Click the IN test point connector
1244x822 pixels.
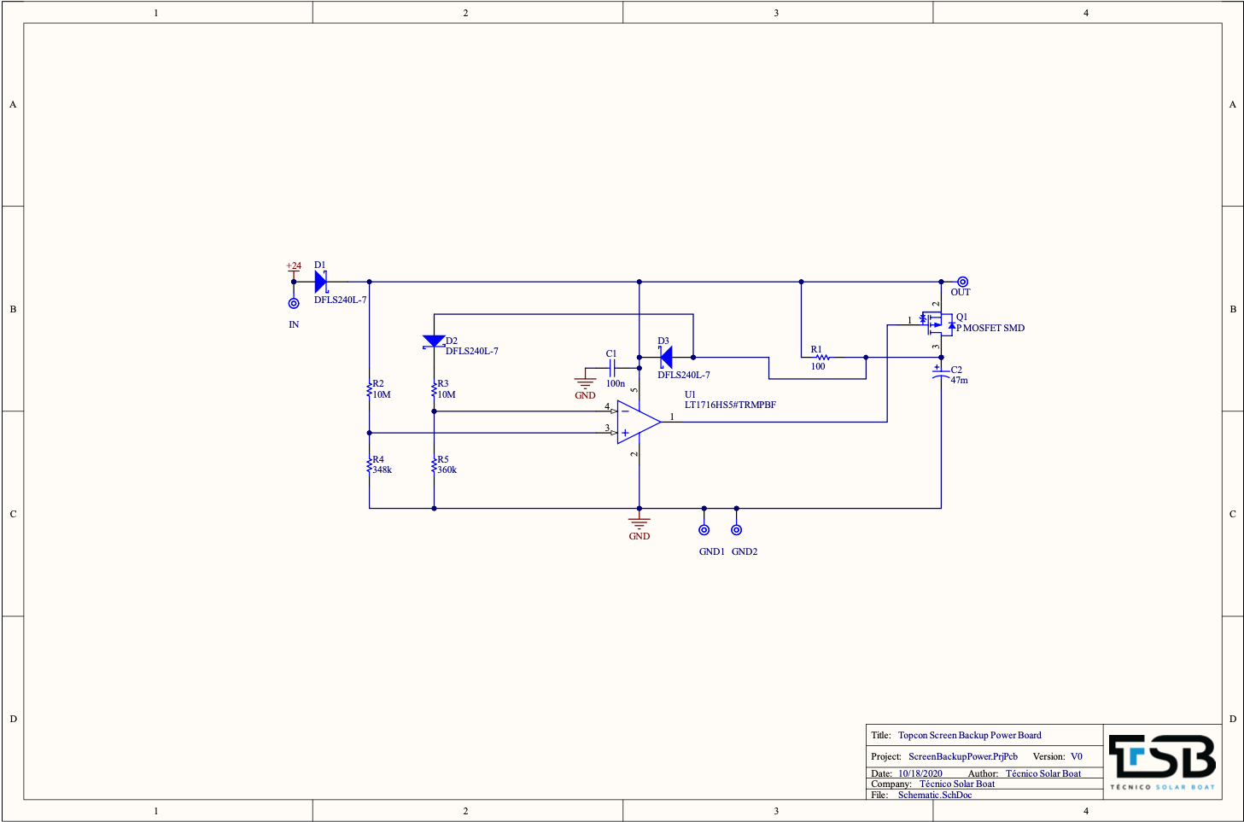click(x=294, y=303)
